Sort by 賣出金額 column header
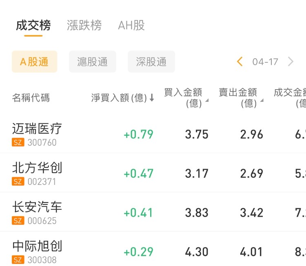Viewport: 306px width, 266px height. tap(238, 98)
